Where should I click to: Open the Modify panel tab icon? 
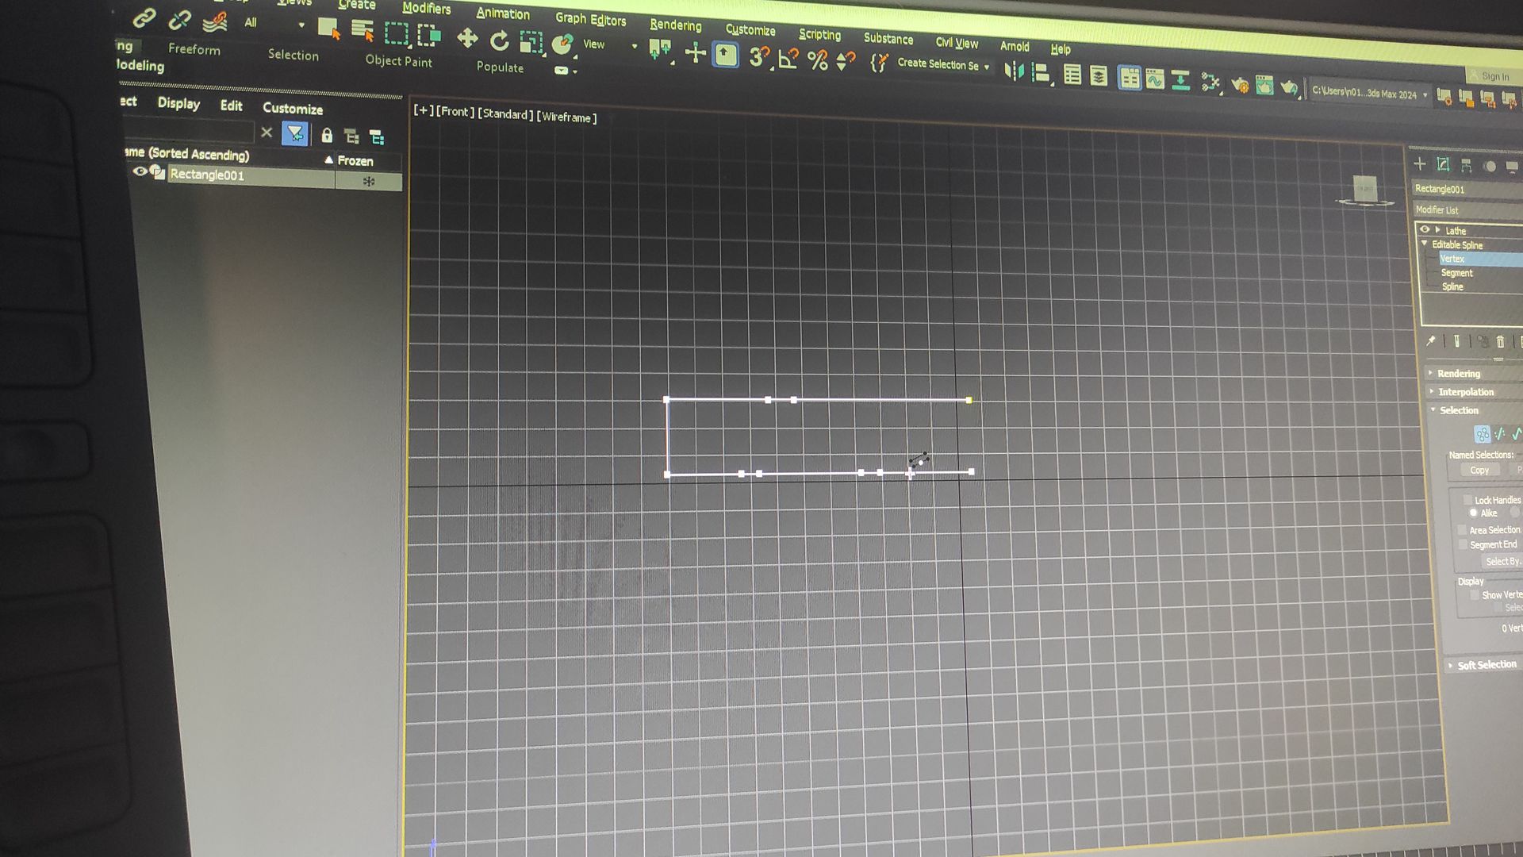click(x=1443, y=164)
